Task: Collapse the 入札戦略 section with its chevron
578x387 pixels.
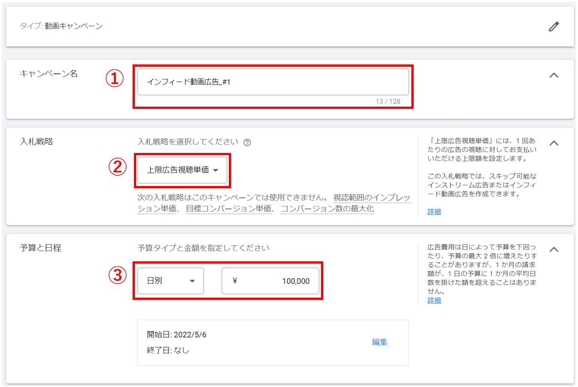Action: [x=553, y=143]
